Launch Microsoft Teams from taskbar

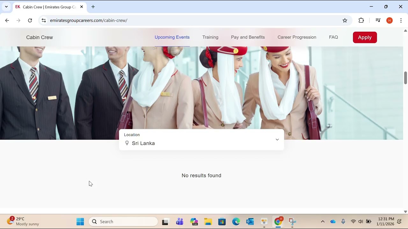click(x=180, y=222)
